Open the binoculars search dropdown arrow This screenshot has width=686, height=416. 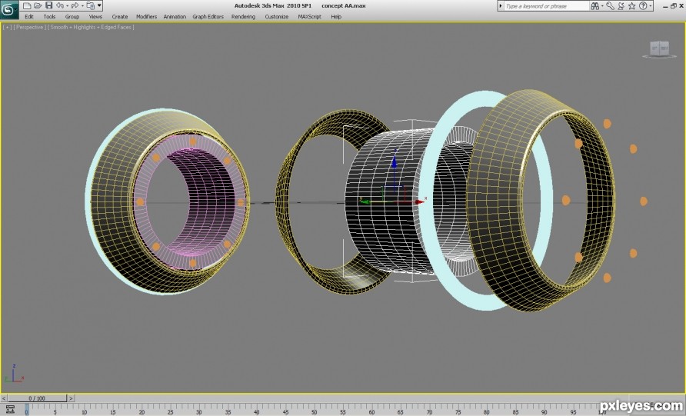pyautogui.click(x=602, y=6)
